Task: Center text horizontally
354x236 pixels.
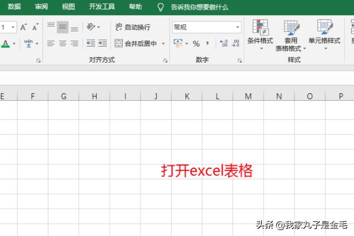Action: 63,43
